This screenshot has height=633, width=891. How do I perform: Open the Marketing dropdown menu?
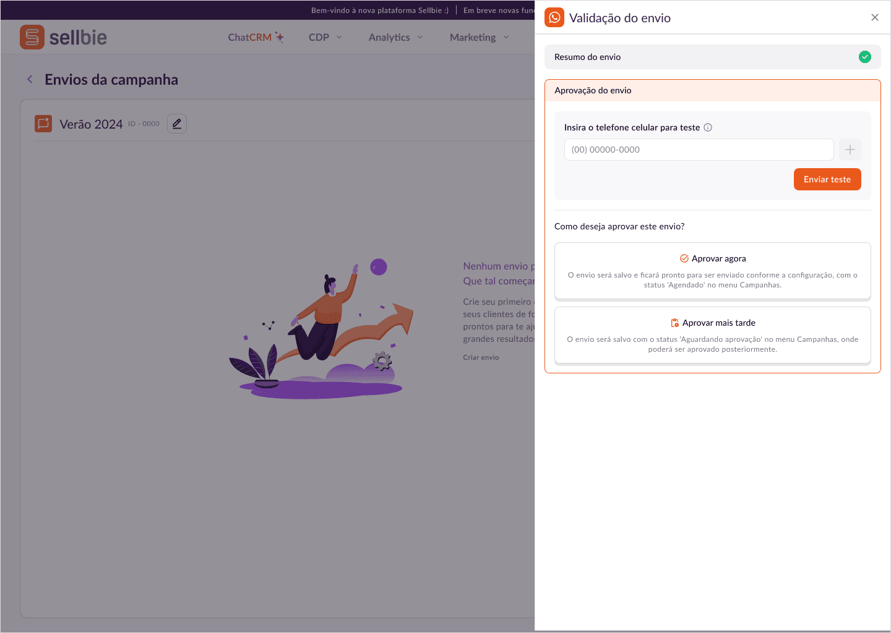(x=480, y=37)
